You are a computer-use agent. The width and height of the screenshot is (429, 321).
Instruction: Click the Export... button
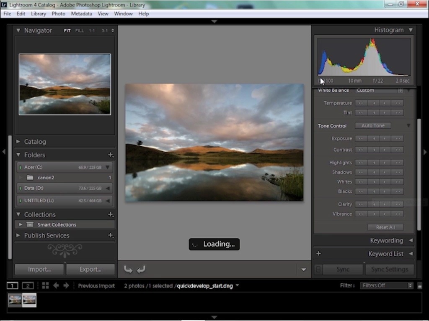[90, 270]
